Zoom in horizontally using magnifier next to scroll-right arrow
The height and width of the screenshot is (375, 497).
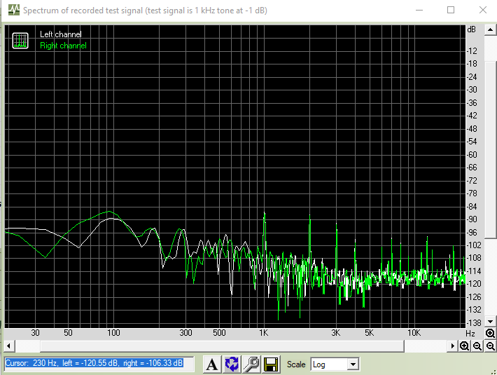click(x=464, y=346)
